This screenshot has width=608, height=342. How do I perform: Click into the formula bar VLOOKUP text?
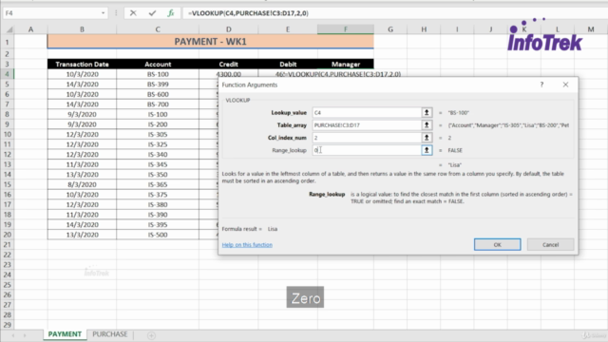click(x=248, y=13)
